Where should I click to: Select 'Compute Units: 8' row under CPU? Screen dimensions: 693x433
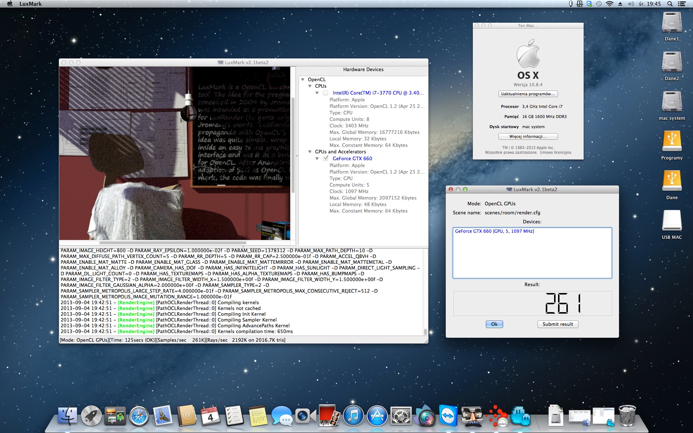click(x=349, y=119)
